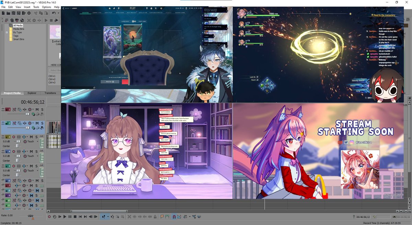This screenshot has height=225, width=412.
Task: Open the Tools menu
Action: (36, 7)
